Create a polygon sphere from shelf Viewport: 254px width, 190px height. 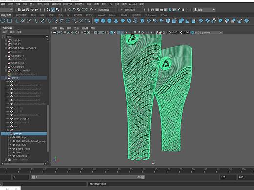(96, 21)
